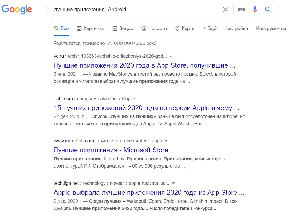Click snippet dated 3 янв. 2021 г.
Image resolution: width=291 pixels, height=218 pixels.
coord(145,78)
